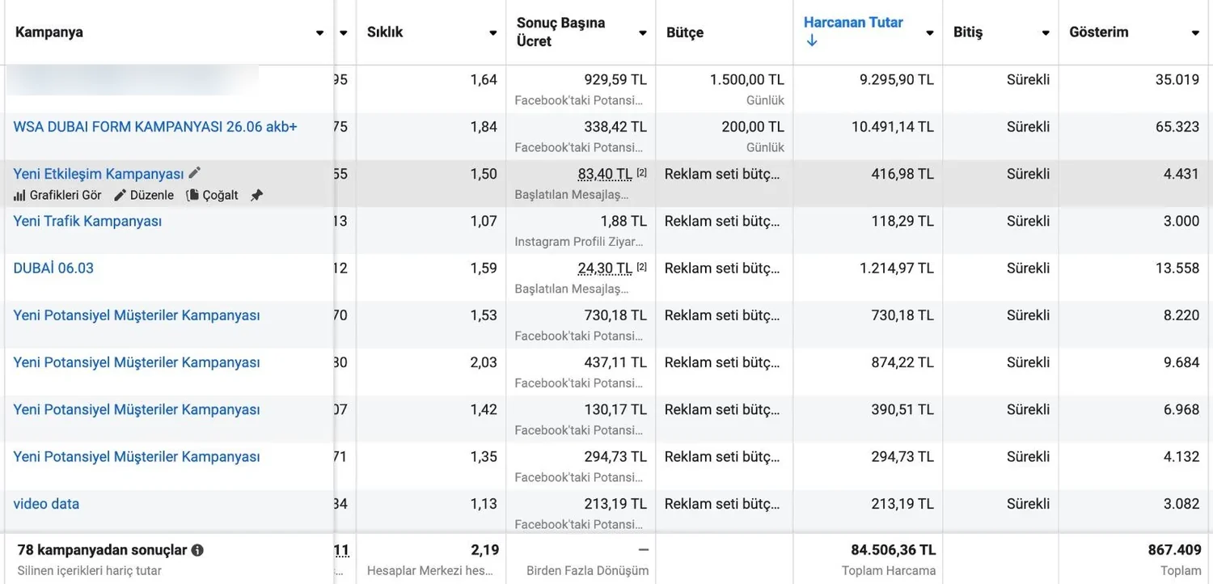Open WSA DUBAI FORM KAMPANYASI 26.06 akb+ campaign
This screenshot has width=1213, height=584.
coord(155,126)
